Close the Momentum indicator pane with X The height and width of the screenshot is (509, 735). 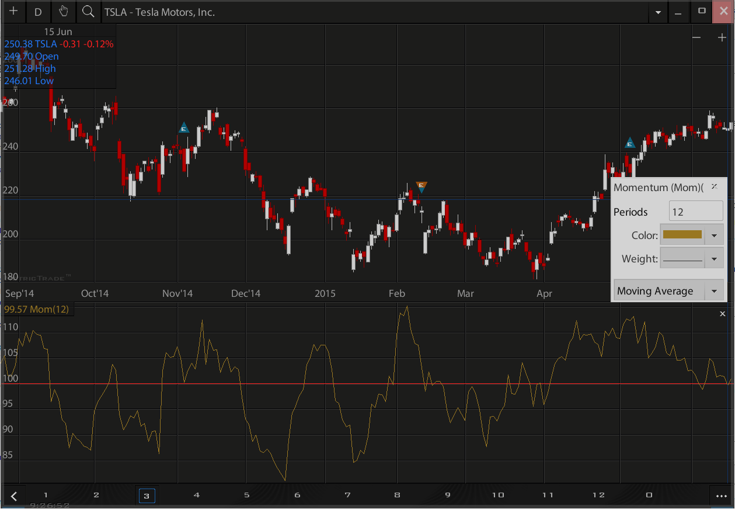[723, 314]
